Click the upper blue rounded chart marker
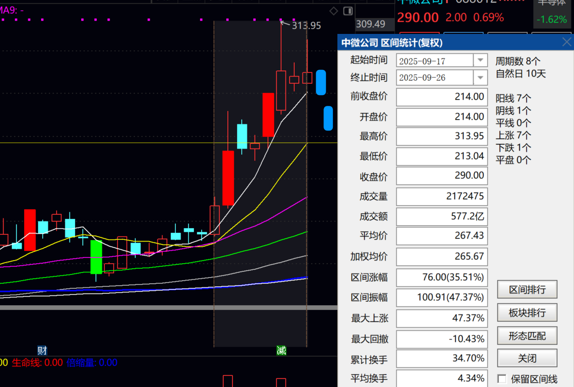574x387 pixels. (x=321, y=82)
